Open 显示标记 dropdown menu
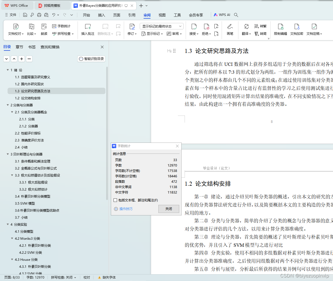The width and height of the screenshot is (333, 281). tap(152, 34)
